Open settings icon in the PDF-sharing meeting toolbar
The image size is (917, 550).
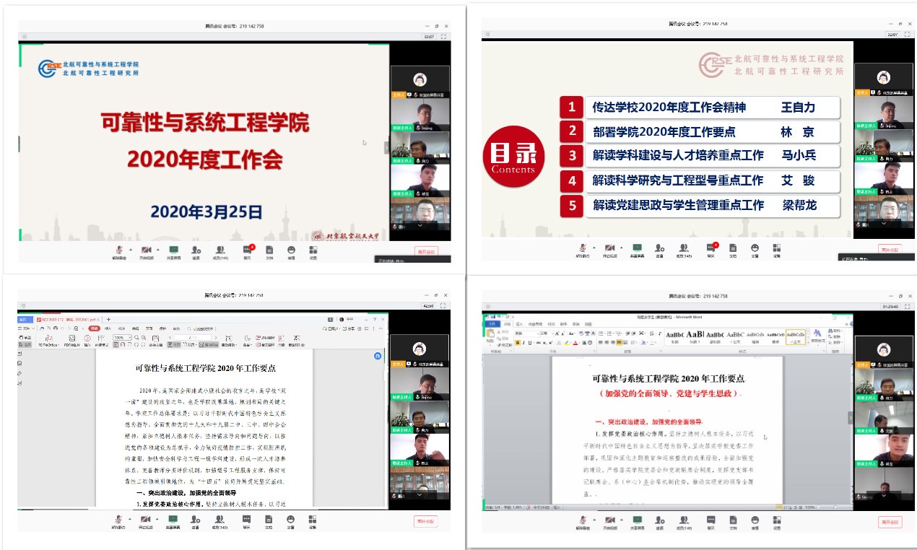(x=313, y=521)
